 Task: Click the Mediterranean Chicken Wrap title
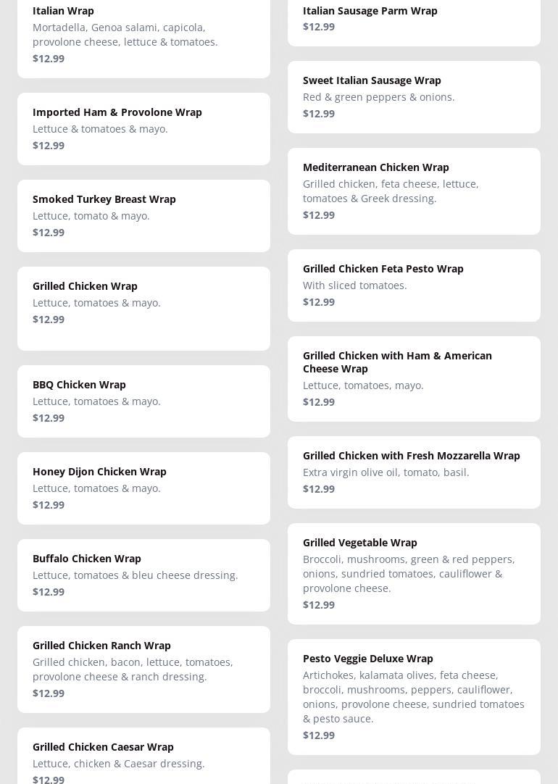[x=375, y=167]
